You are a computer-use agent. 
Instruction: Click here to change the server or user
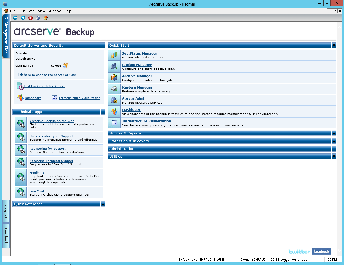tap(45, 75)
